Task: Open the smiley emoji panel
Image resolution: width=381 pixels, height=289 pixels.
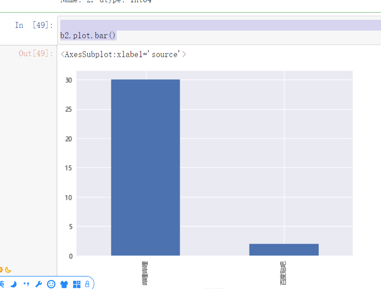Action: coord(51,284)
